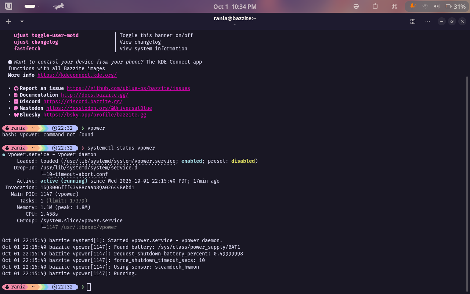Click the 'Main PID: 1147 (vpower)' line
The image size is (470, 294).
45,194
